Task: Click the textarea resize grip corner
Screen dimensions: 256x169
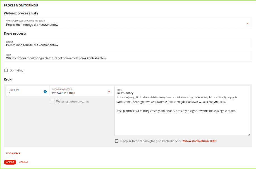Action: [x=249, y=135]
